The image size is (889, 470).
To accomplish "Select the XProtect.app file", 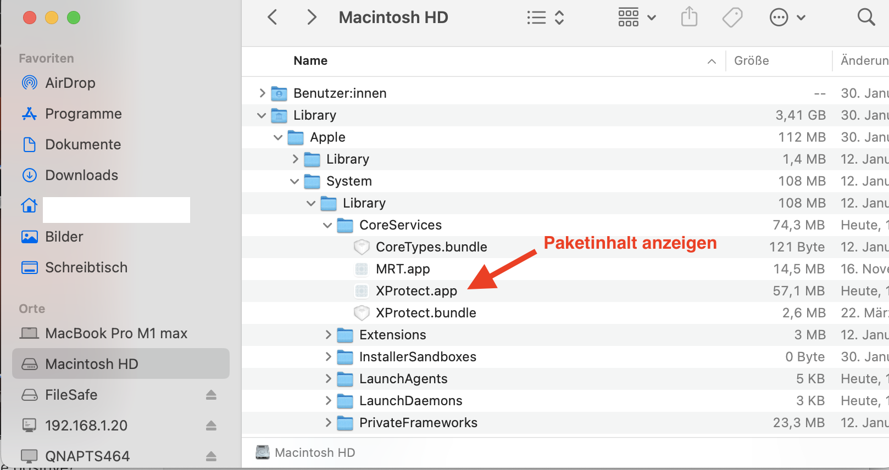I will (416, 291).
